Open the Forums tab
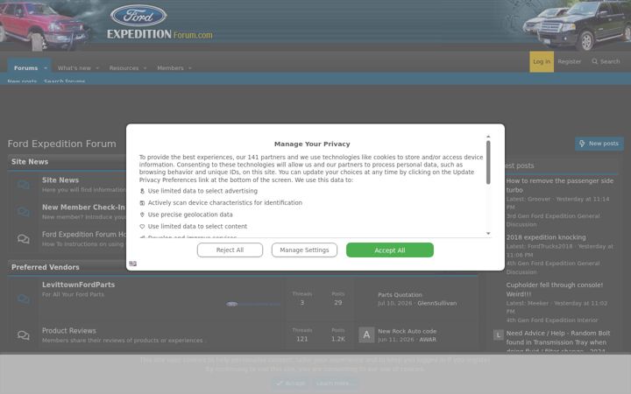 tap(25, 68)
